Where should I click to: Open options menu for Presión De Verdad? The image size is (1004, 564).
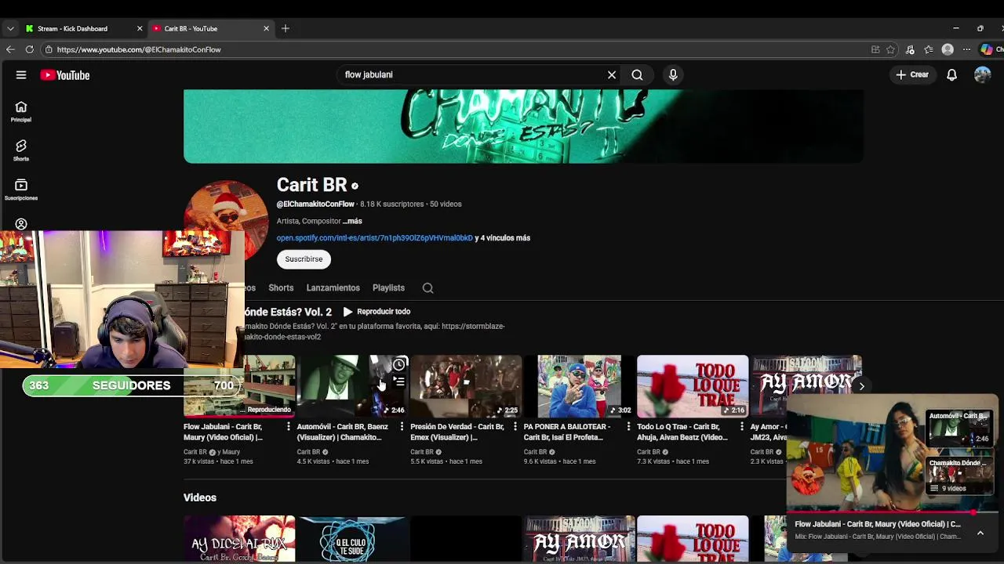[x=515, y=427]
